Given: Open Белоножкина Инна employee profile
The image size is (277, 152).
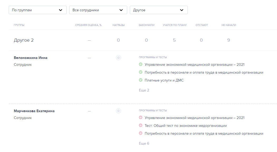Looking at the screenshot, I should click(x=31, y=58).
